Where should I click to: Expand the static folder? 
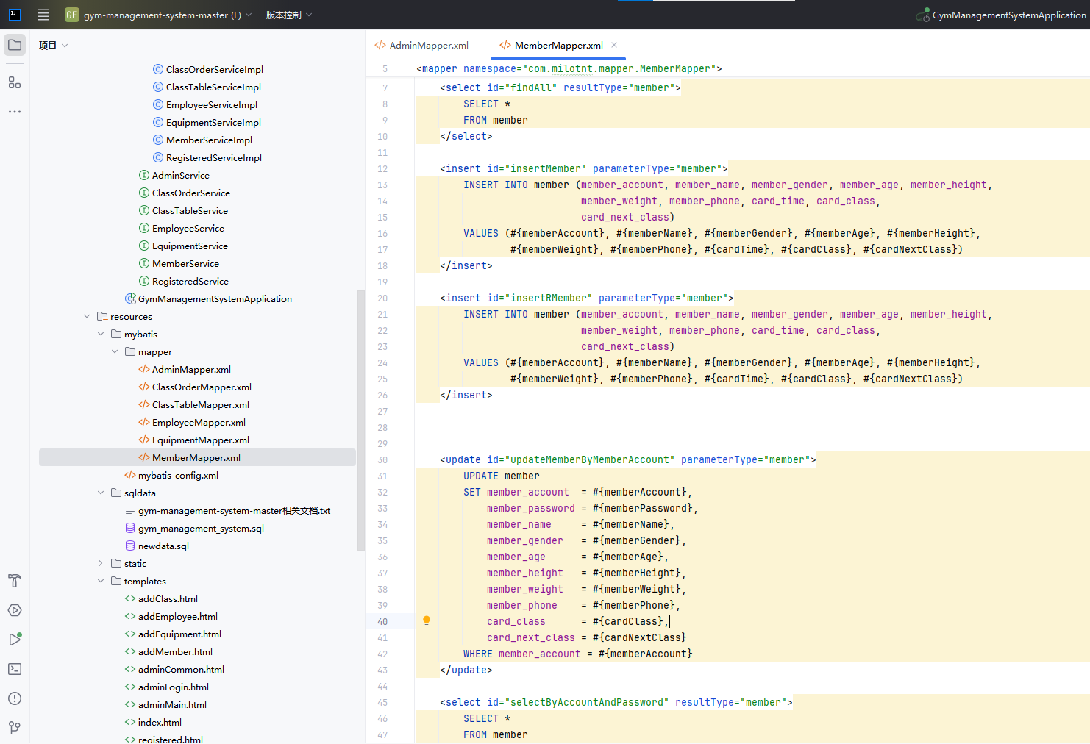101,563
